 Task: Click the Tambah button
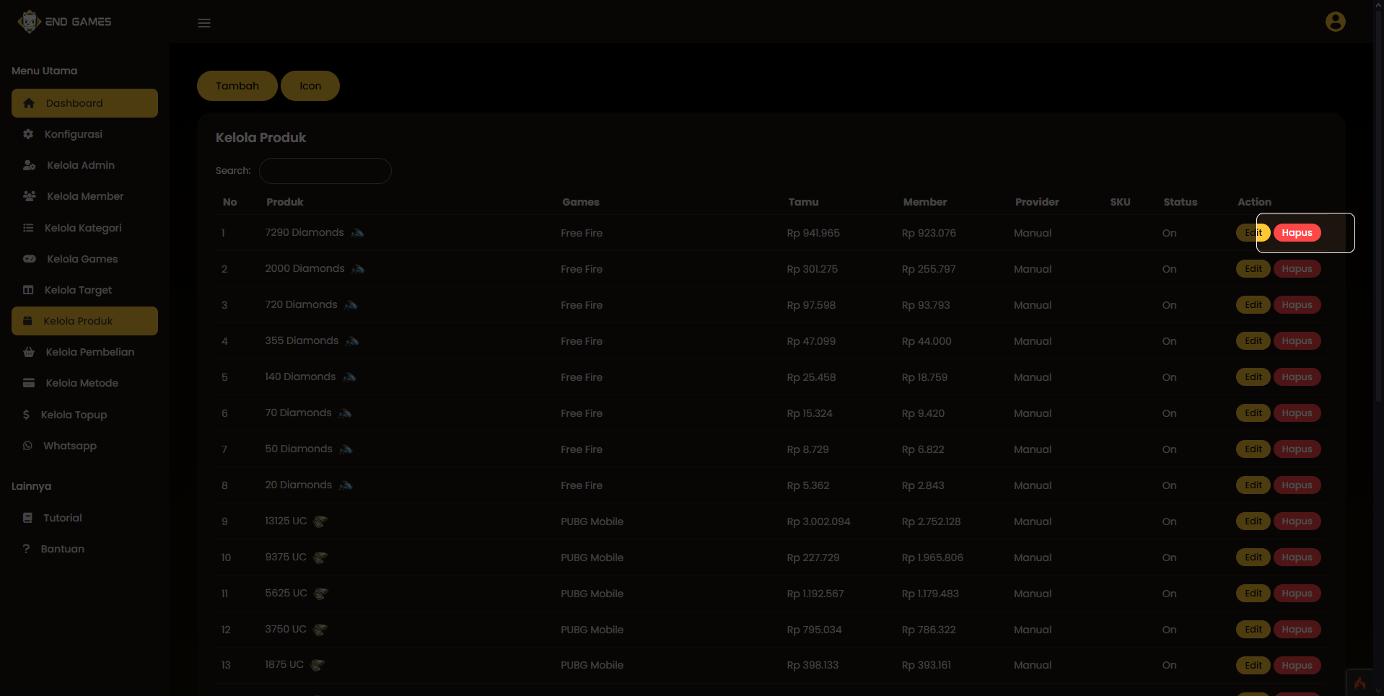(x=237, y=86)
